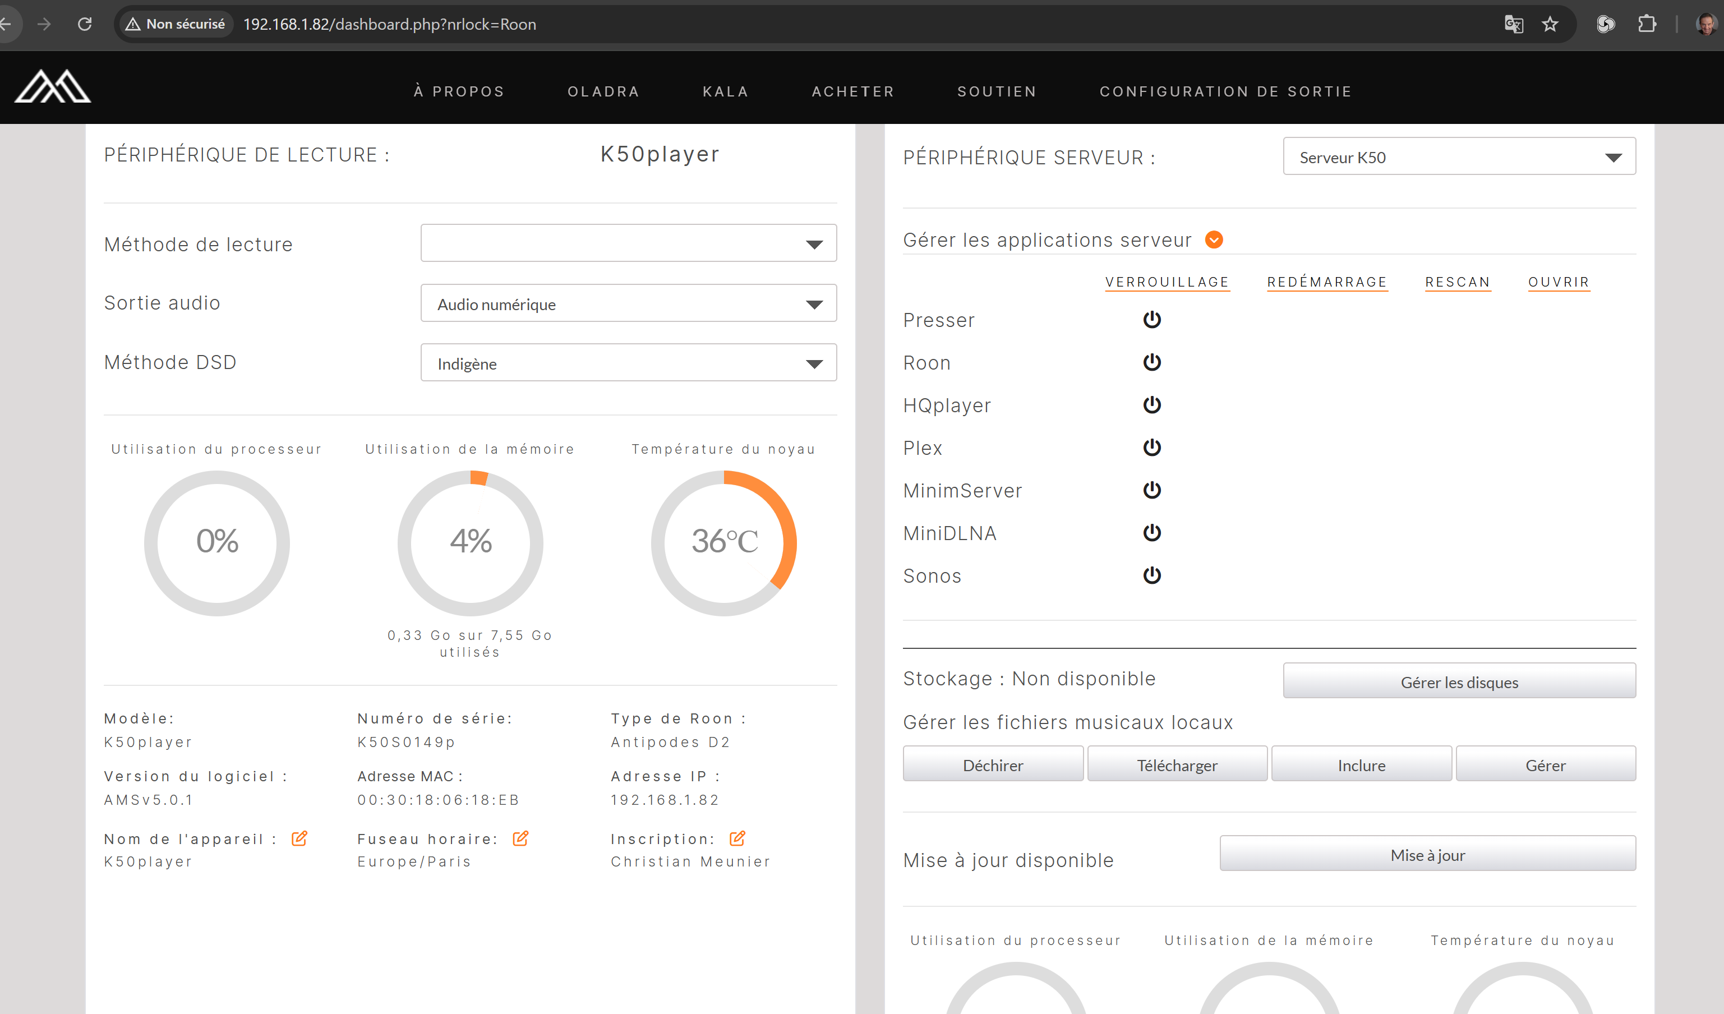1724x1014 pixels.
Task: Collapse the Gérer les applications serveur section
Action: (x=1214, y=239)
